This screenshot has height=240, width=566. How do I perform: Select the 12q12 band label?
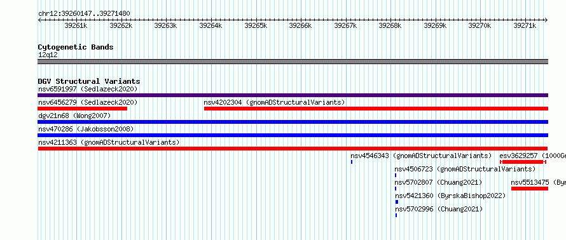[x=48, y=55]
